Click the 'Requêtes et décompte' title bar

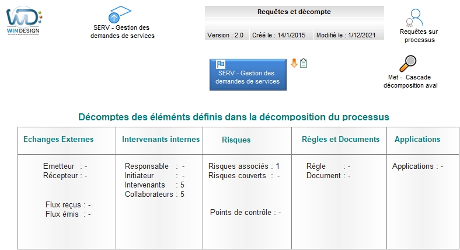click(294, 12)
